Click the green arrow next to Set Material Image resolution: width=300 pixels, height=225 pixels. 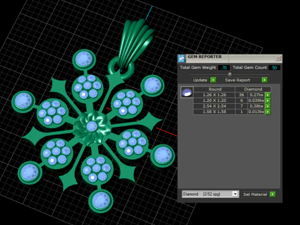[x=272, y=194]
